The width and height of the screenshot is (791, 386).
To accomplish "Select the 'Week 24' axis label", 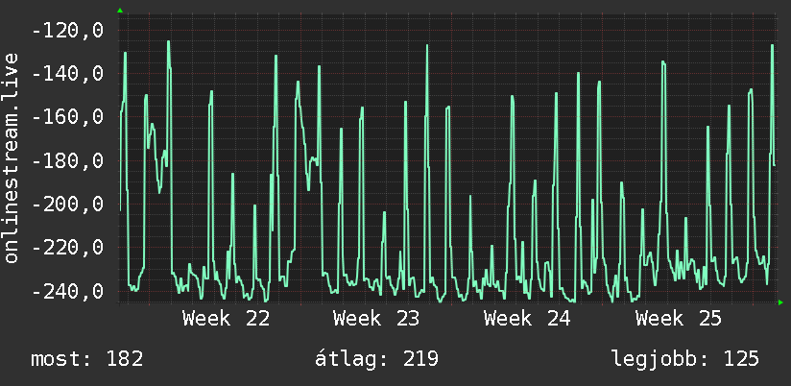I will click(x=527, y=319).
